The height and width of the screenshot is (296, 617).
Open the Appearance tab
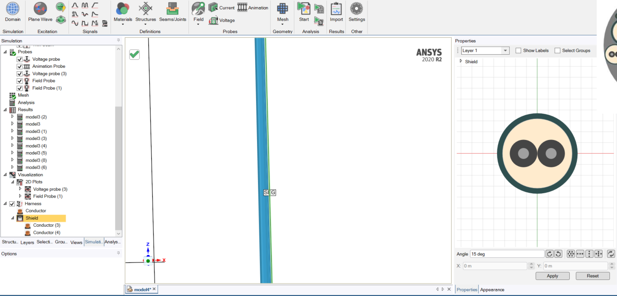[492, 290]
